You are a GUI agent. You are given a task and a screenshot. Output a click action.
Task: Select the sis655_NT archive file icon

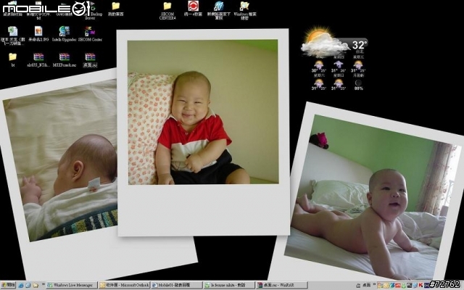pos(38,57)
